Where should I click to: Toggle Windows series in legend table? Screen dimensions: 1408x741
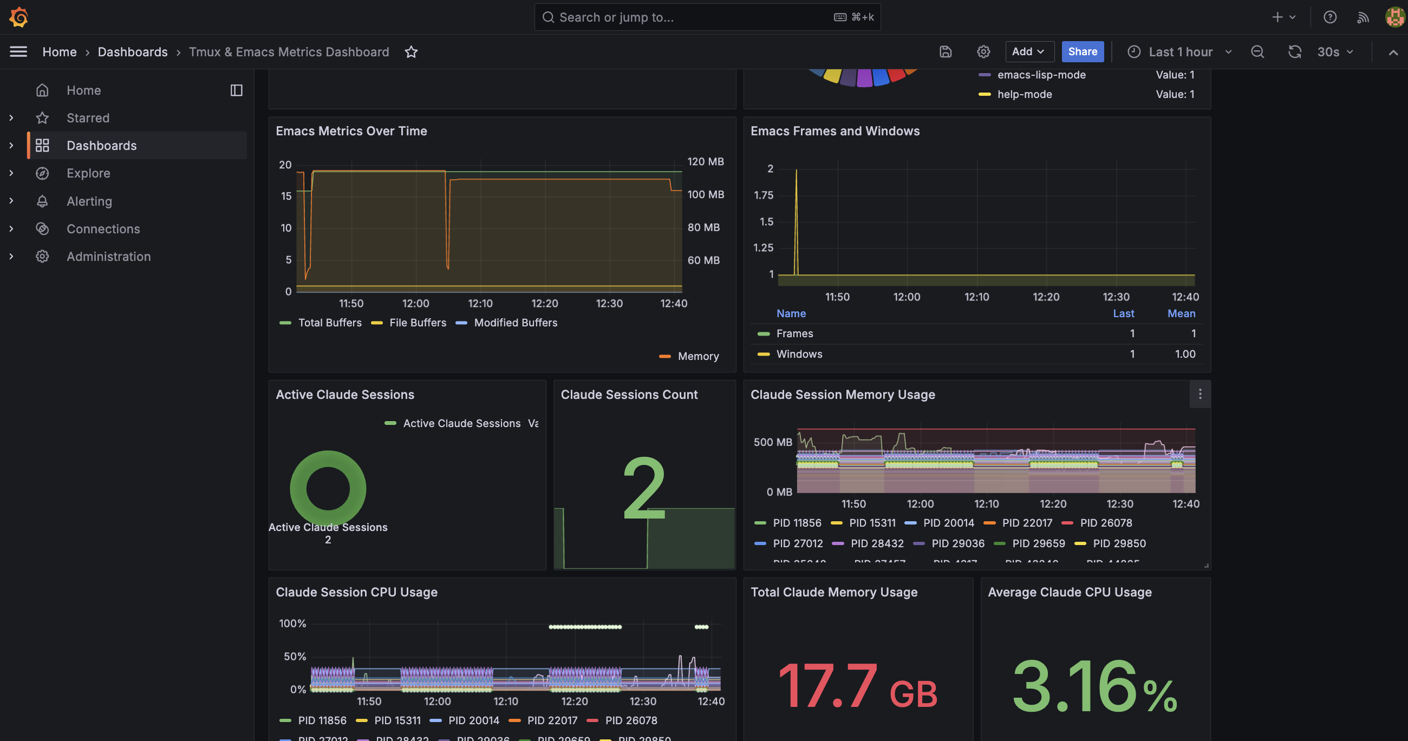pyautogui.click(x=799, y=354)
